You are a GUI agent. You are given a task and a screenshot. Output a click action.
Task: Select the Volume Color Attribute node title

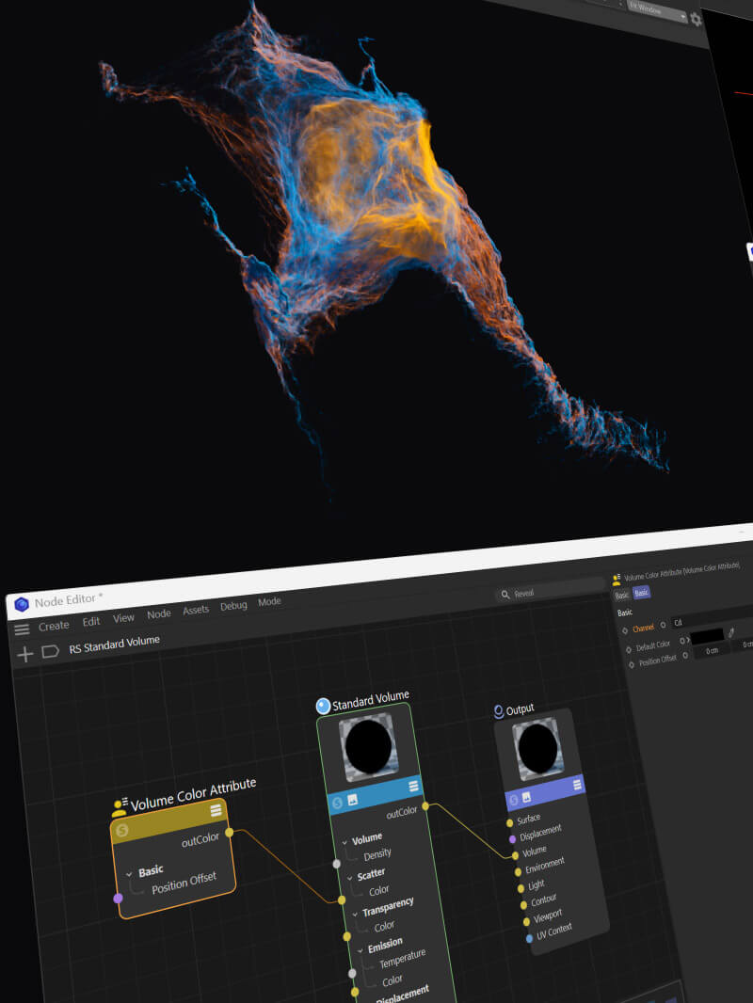(193, 794)
